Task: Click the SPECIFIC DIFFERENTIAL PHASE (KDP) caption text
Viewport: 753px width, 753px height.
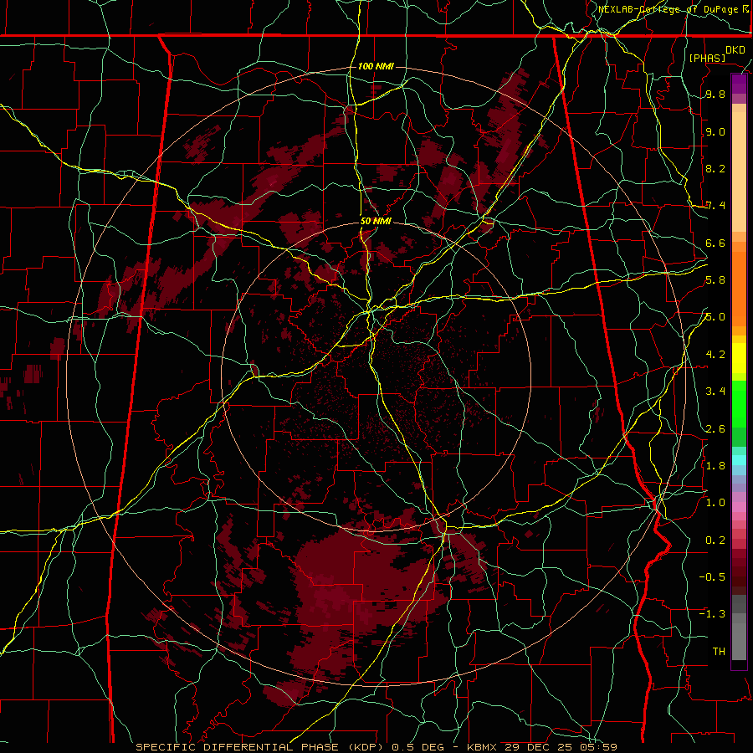Action: pyautogui.click(x=260, y=747)
